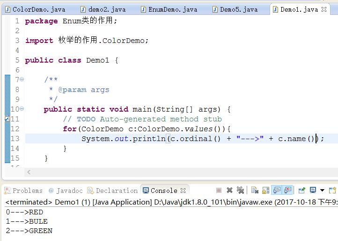Image resolution: width=338 pixels, height=241 pixels.
Task: Close the Console view
Action: click(183, 191)
